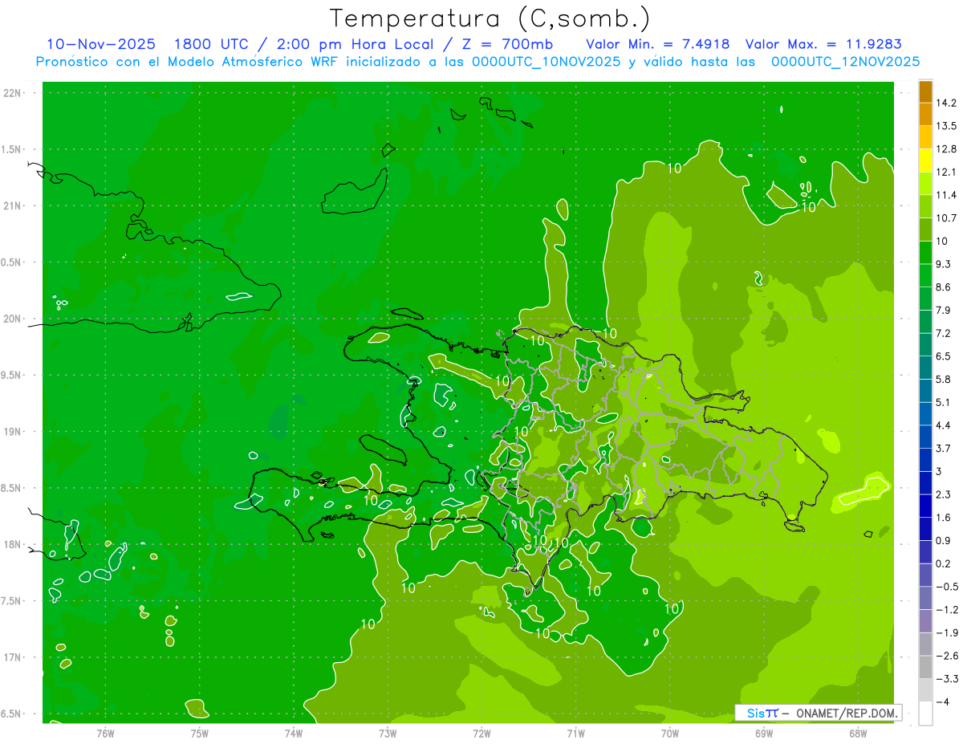Click the '22N' latitude label

pyautogui.click(x=13, y=93)
